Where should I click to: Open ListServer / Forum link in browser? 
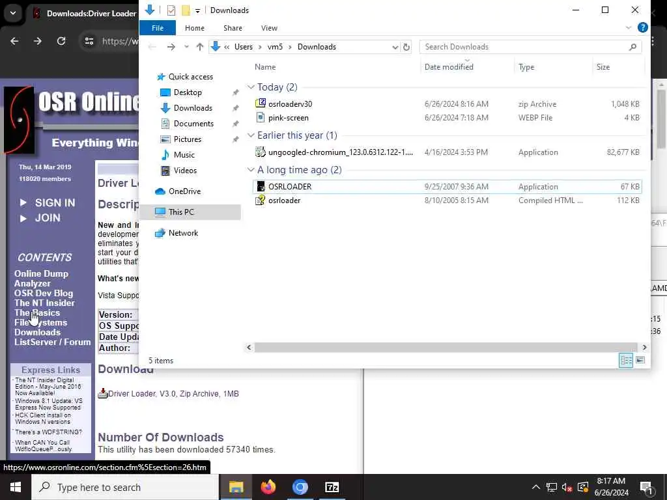click(x=52, y=342)
